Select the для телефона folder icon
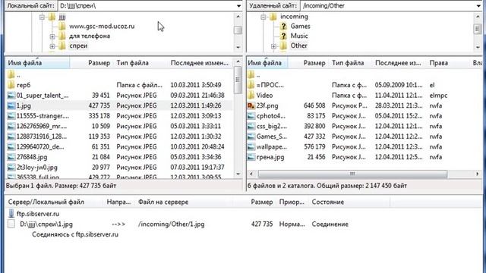This screenshot has height=273, width=486. point(62,36)
